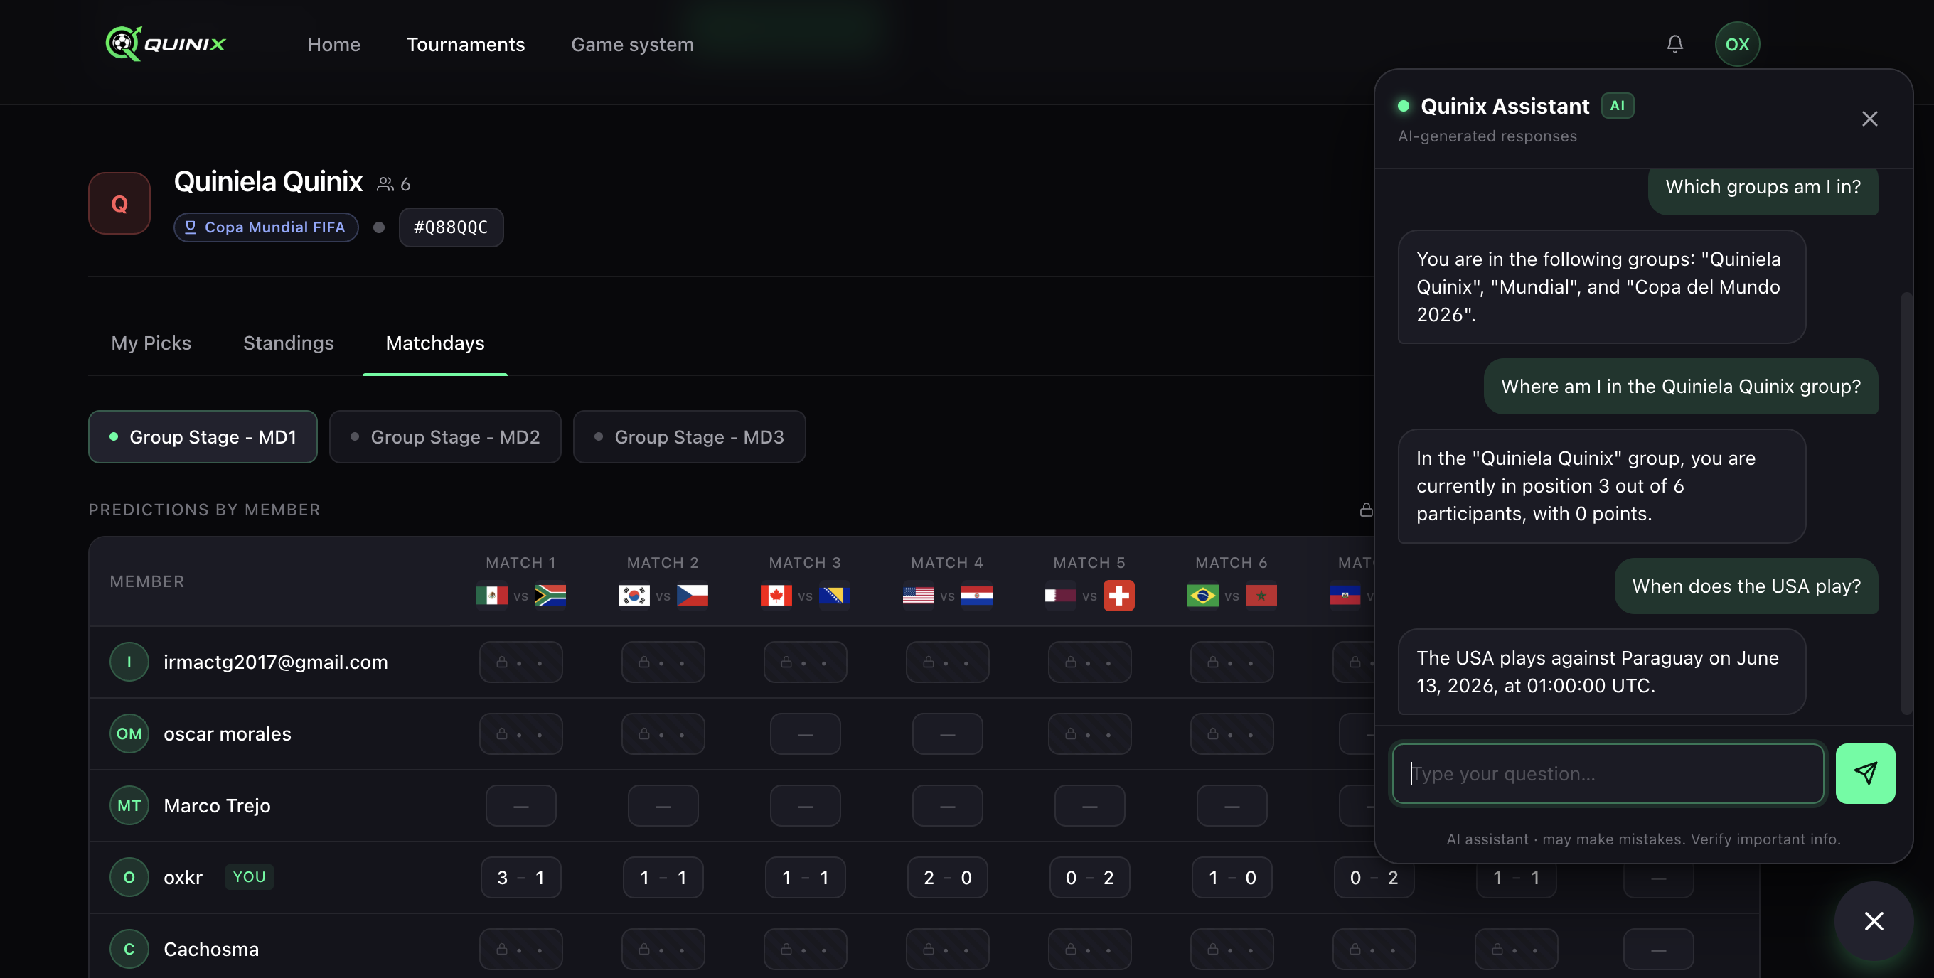Viewport: 1934px width, 978px height.
Task: Click the irmactg2017@gmail.com member name
Action: tap(276, 661)
